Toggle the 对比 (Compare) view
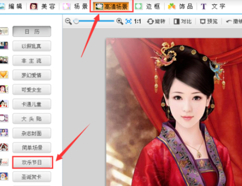This screenshot has height=186, width=242. 183,22
